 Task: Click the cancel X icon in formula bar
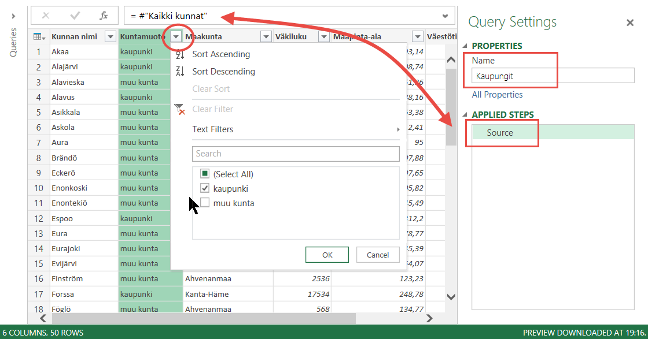(x=46, y=16)
